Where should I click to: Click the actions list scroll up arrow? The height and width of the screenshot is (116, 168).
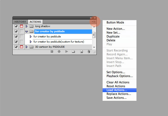click(x=94, y=27)
